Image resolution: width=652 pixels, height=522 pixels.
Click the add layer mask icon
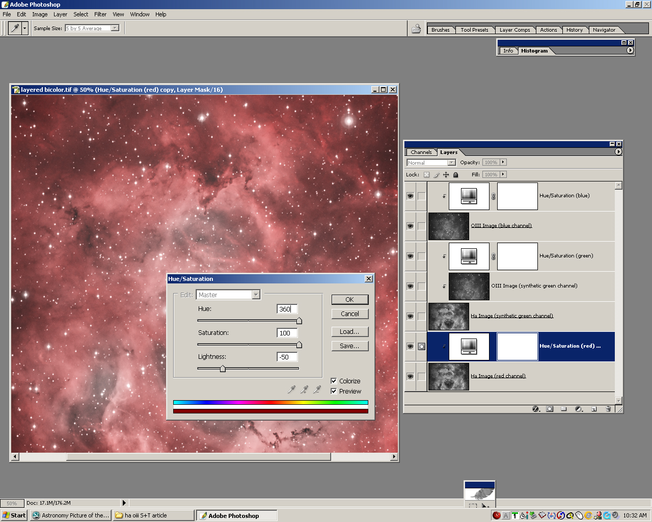550,409
